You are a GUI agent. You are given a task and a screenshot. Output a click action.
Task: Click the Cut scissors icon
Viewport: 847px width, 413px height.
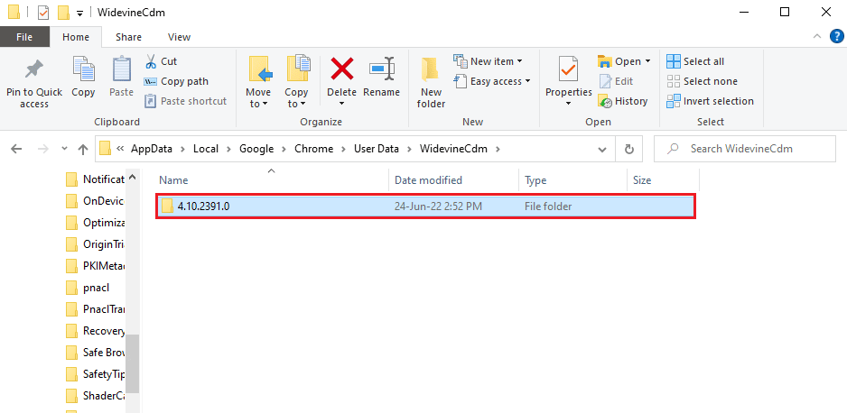point(151,61)
